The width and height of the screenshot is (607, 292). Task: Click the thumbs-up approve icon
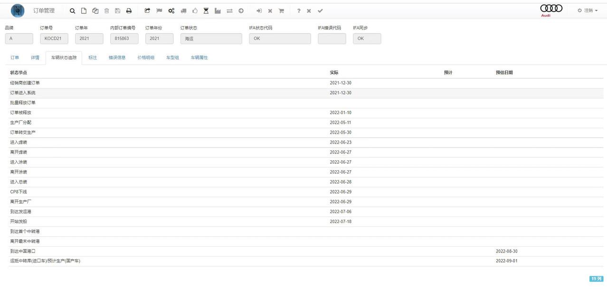click(195, 10)
